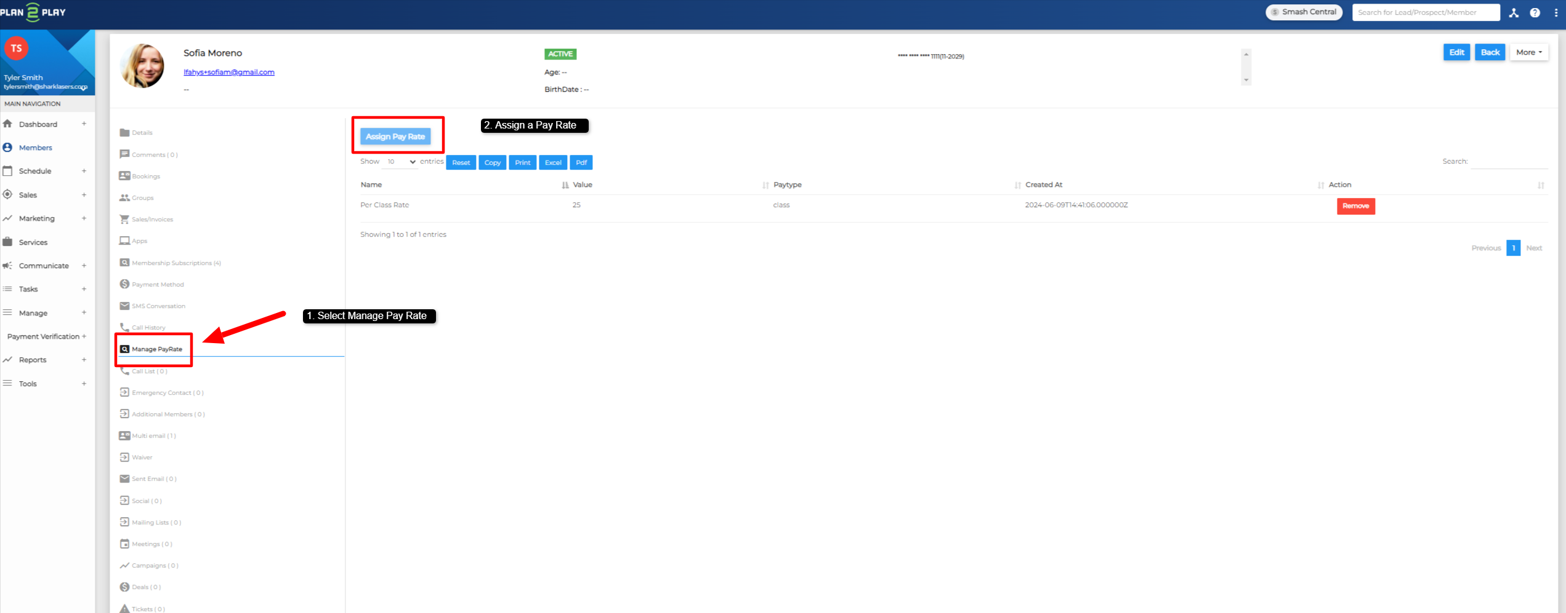Screen dimensions: 1566x613
Task: Click the Search for Lead/Prospect/Member field
Action: [x=1426, y=12]
